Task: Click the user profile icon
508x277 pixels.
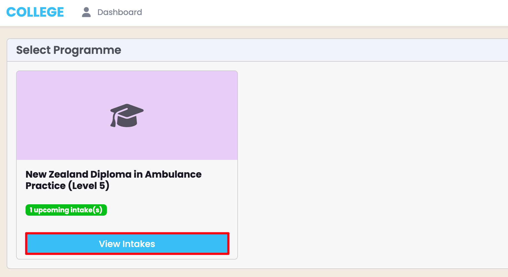Action: 86,12
